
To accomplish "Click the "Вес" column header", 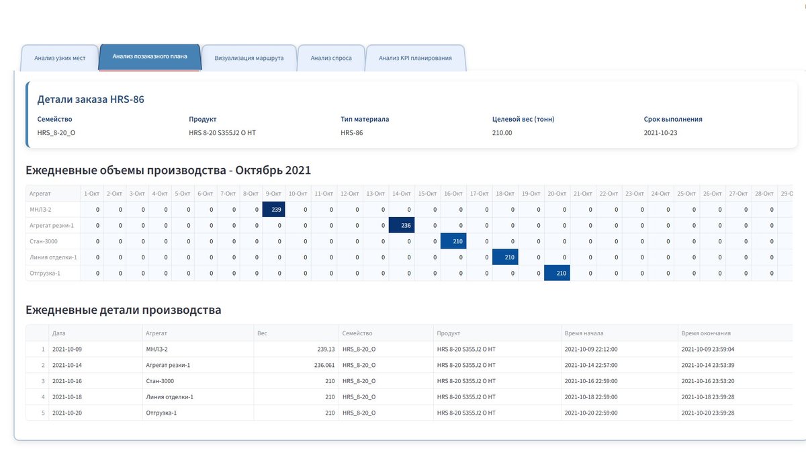I will 296,333.
